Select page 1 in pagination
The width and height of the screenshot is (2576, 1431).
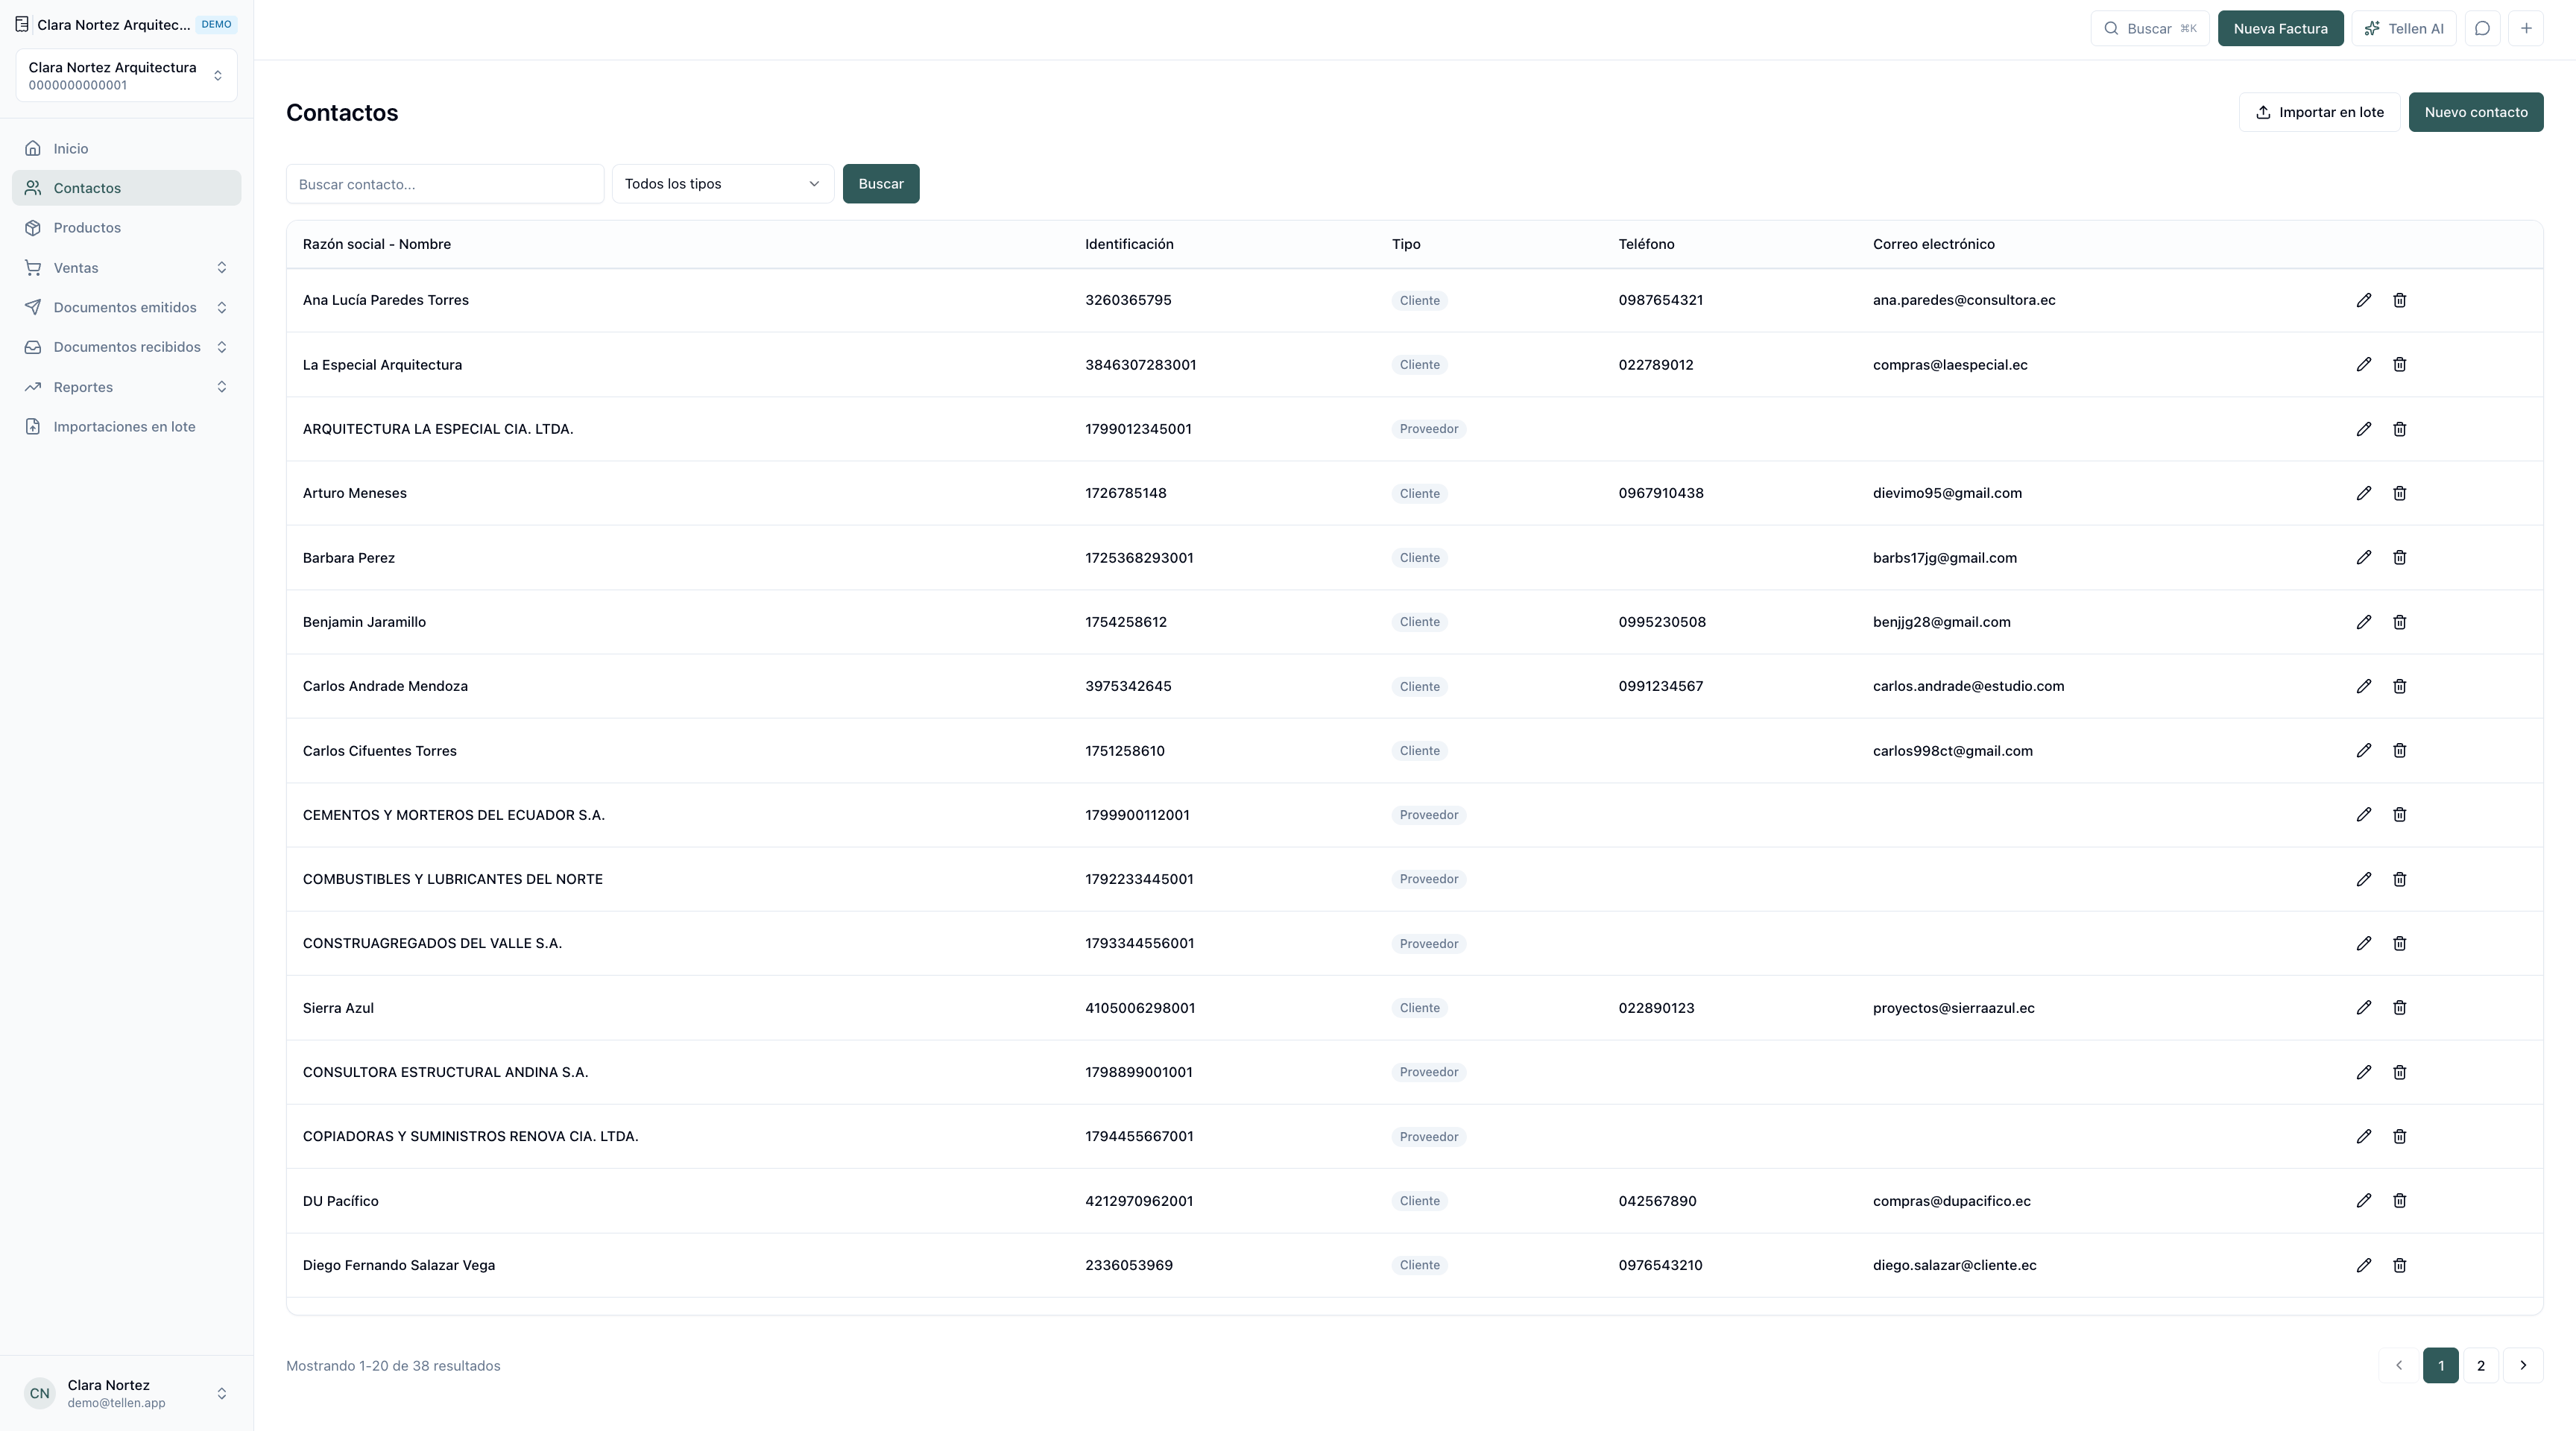[2440, 1365]
